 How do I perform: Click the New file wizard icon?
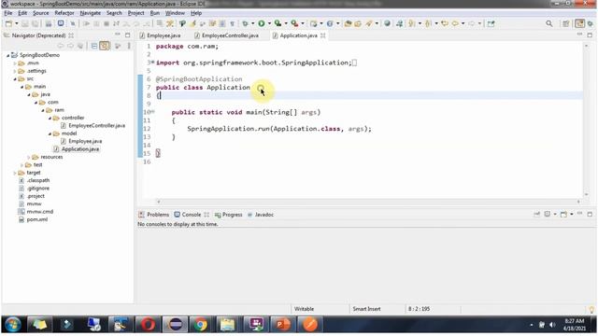tap(8, 23)
